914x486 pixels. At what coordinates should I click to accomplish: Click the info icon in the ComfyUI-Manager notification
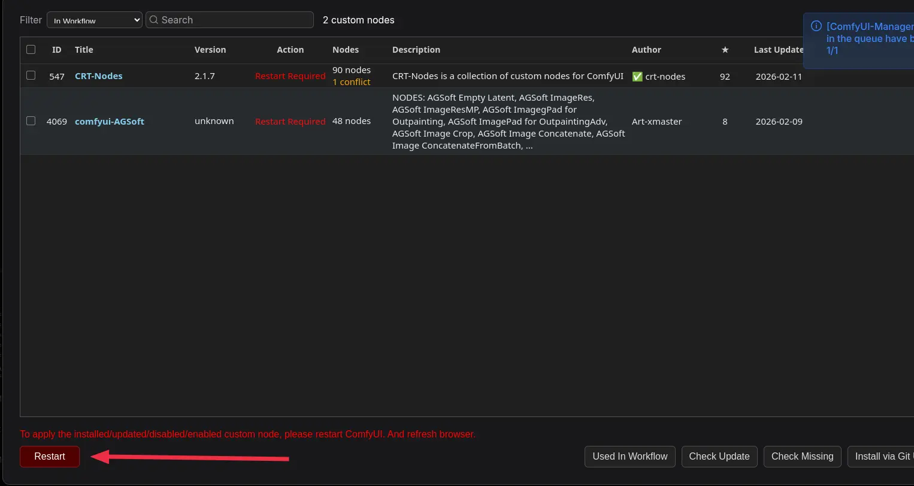816,26
